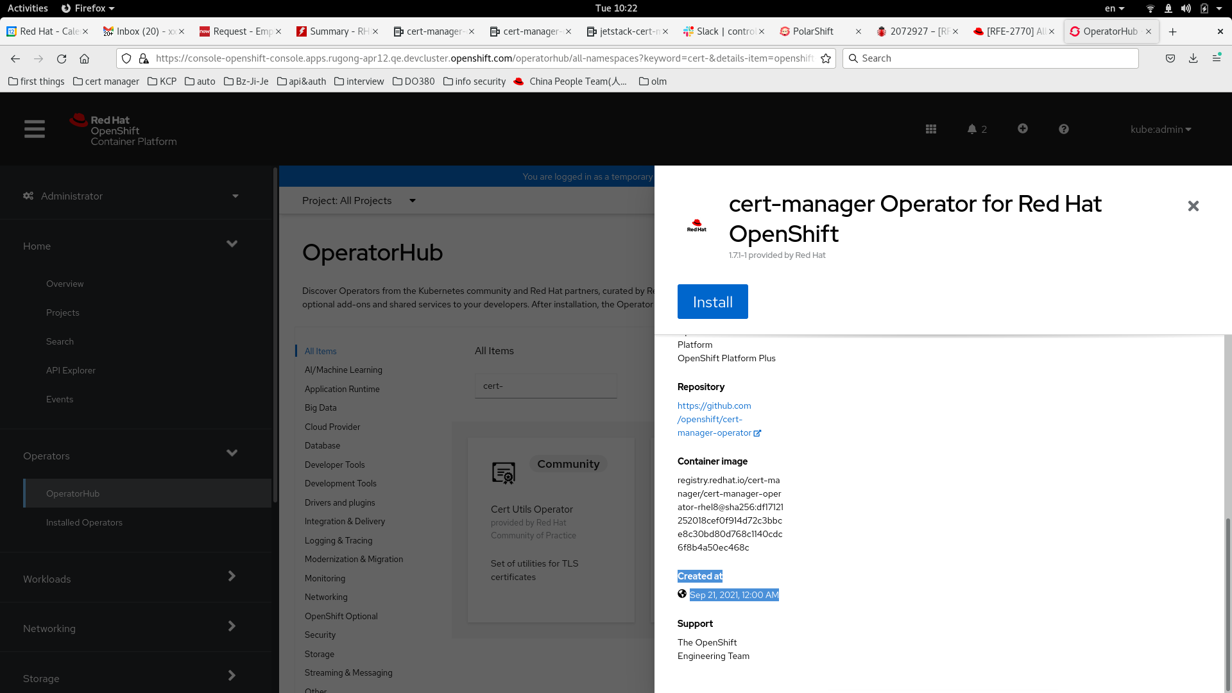The width and height of the screenshot is (1232, 693).
Task: Click the cert- keyword filter field
Action: click(x=545, y=386)
